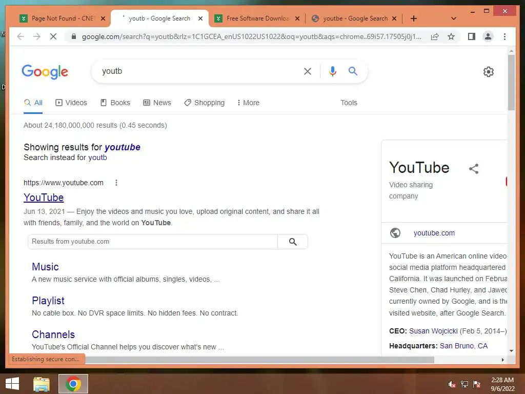Focus the Results from youtube.com field

coord(153,242)
